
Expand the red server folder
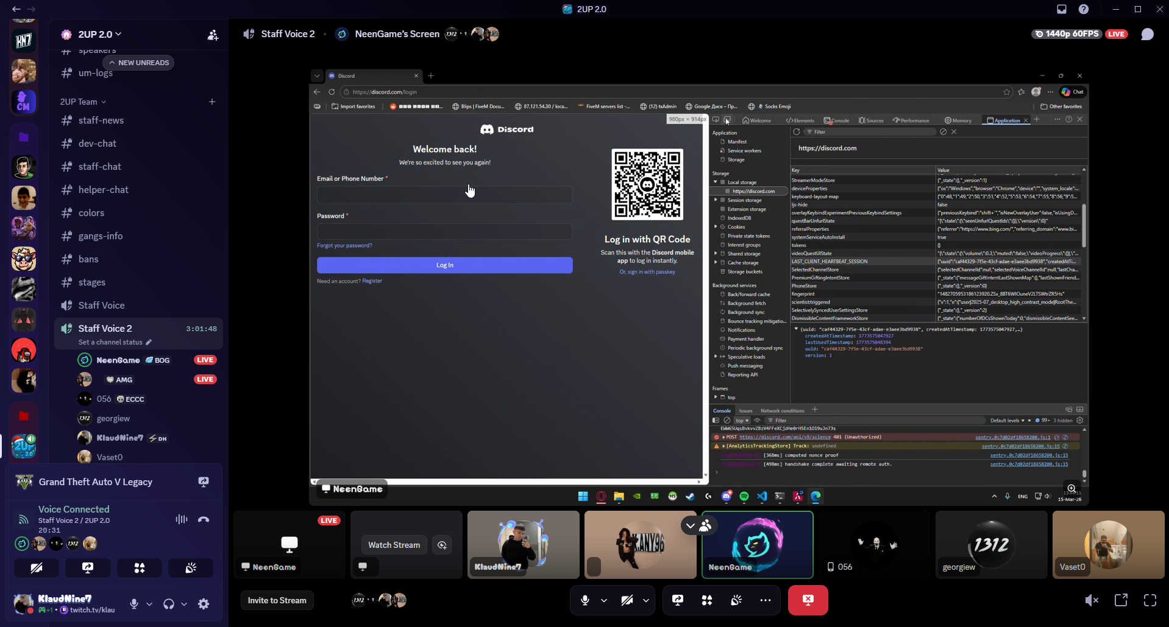pyautogui.click(x=24, y=416)
